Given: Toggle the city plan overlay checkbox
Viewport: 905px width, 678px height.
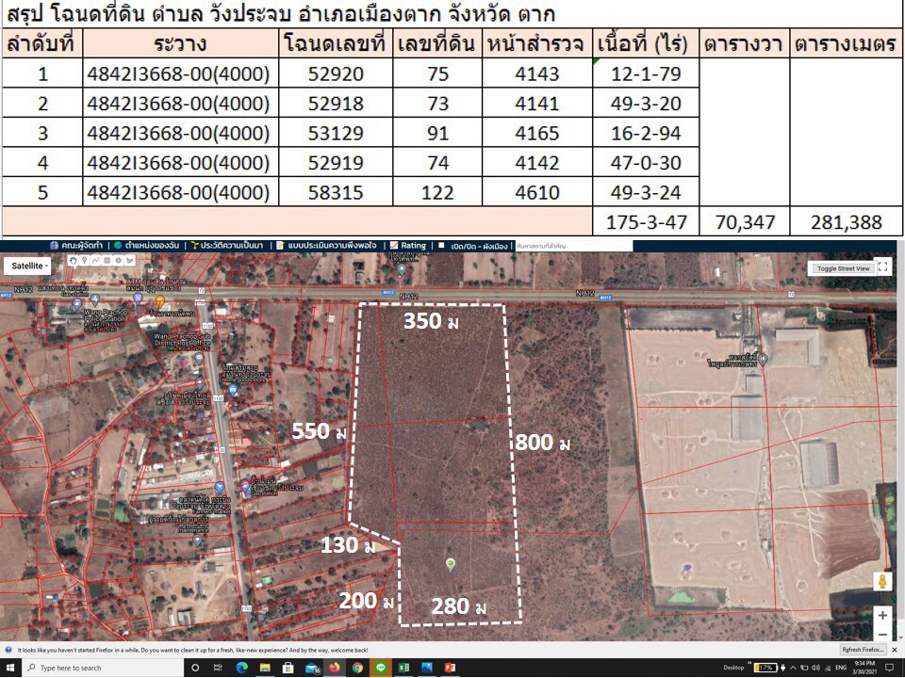Looking at the screenshot, I should (441, 246).
